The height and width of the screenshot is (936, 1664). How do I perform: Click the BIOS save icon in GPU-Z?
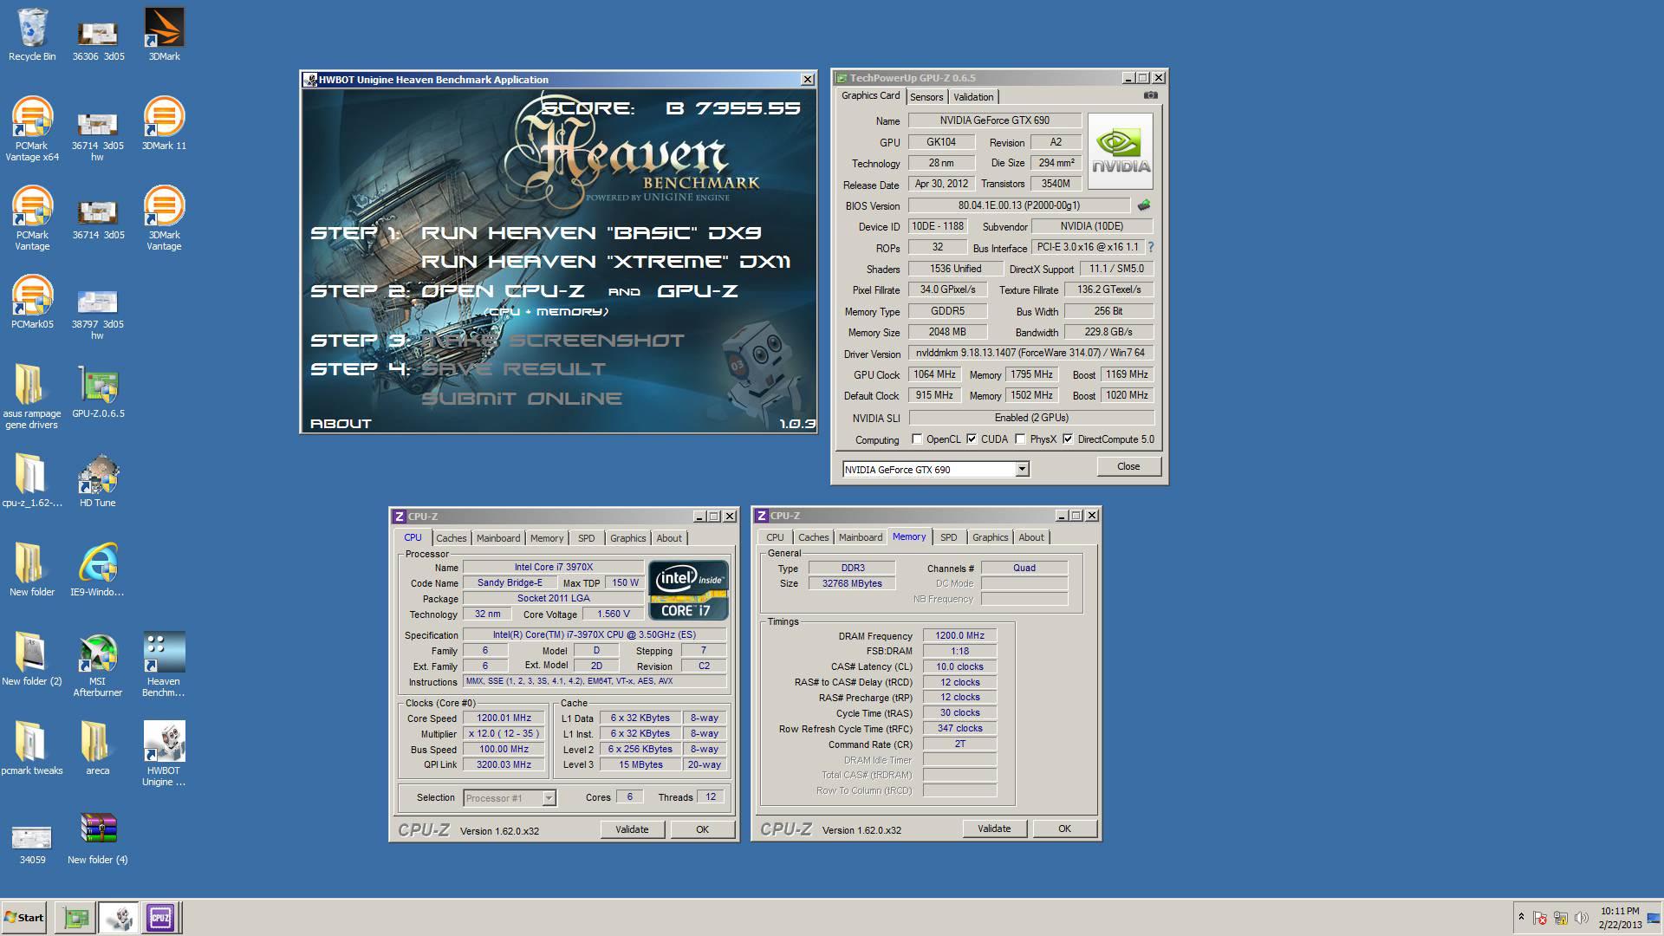(x=1144, y=205)
